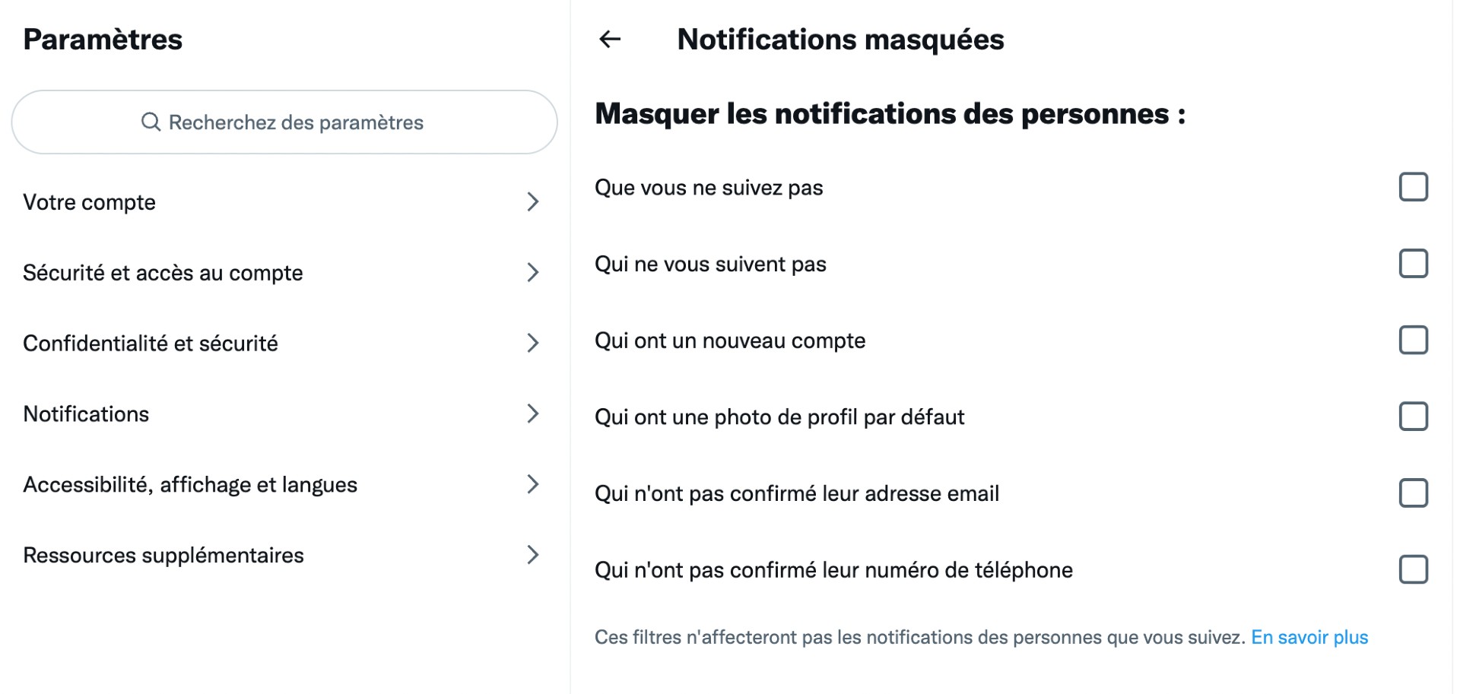This screenshot has height=694, width=1460.
Task: Open the 'En savoir plus' link
Action: point(1309,637)
